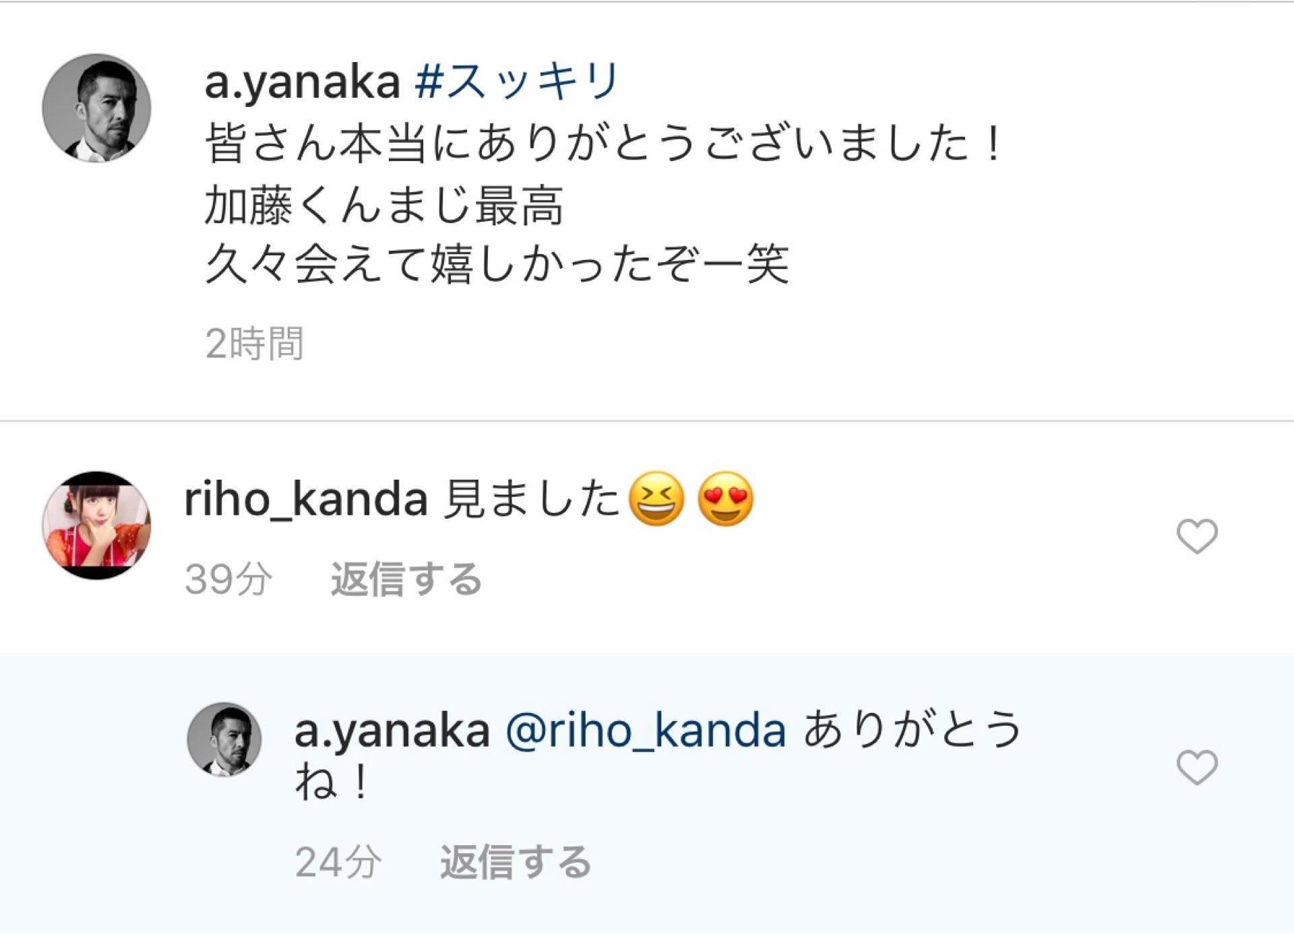Open riho_kanda's profile avatar
Screen dimensions: 1294x934
point(96,525)
